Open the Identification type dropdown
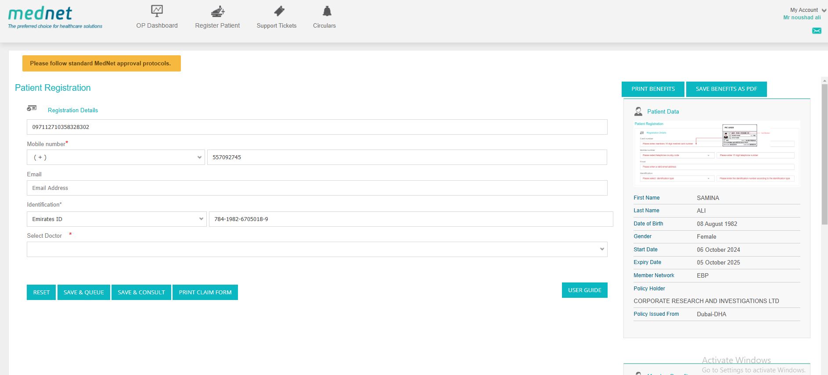This screenshot has width=828, height=375. [117, 219]
